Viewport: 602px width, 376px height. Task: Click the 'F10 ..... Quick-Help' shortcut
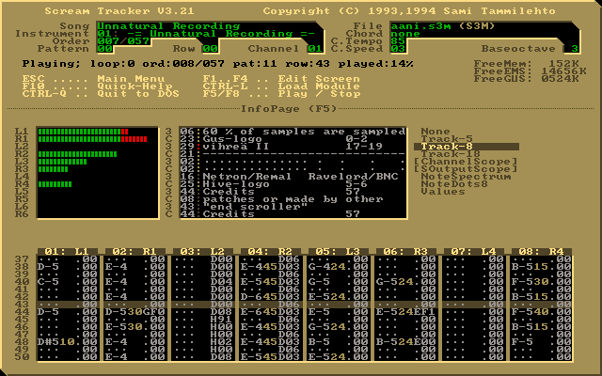pos(97,86)
